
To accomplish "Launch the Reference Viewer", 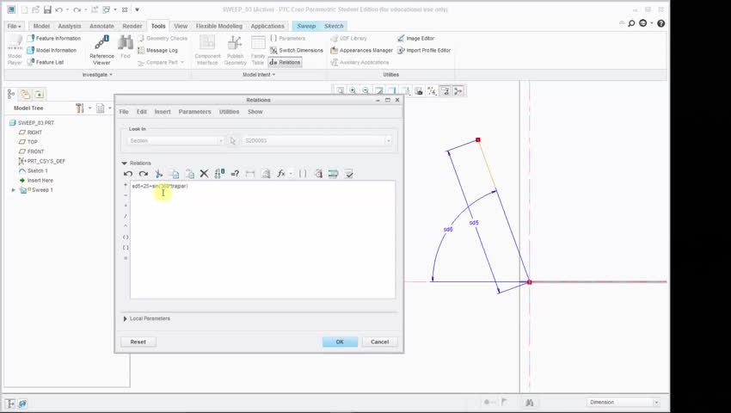I will click(x=101, y=51).
